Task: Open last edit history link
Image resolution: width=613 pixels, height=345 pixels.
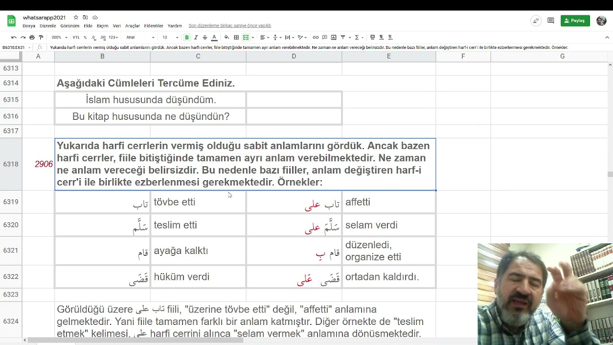Action: tap(230, 26)
